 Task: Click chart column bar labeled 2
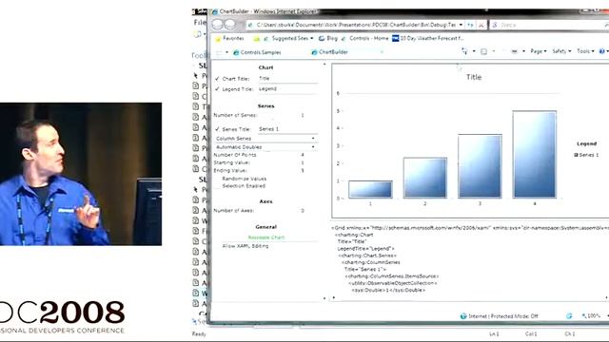coord(425,178)
